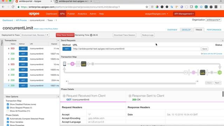Open the Dashboard menu in top navigation

[51, 14]
